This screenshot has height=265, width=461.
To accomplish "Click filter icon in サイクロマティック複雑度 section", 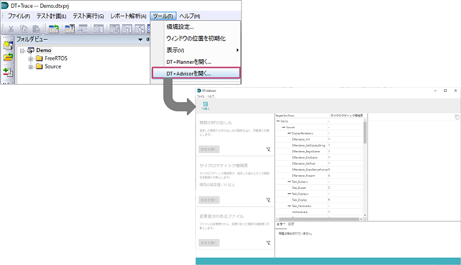I will point(268,200).
